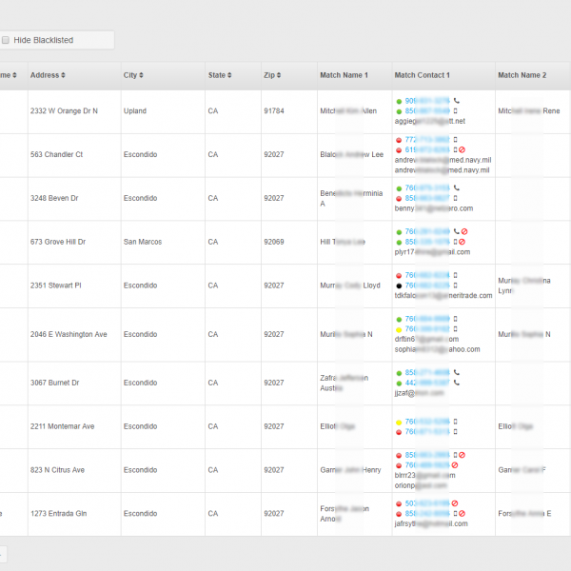Click green status dot in 3248 Beven Dr row
The width and height of the screenshot is (571, 571).
[x=399, y=188]
